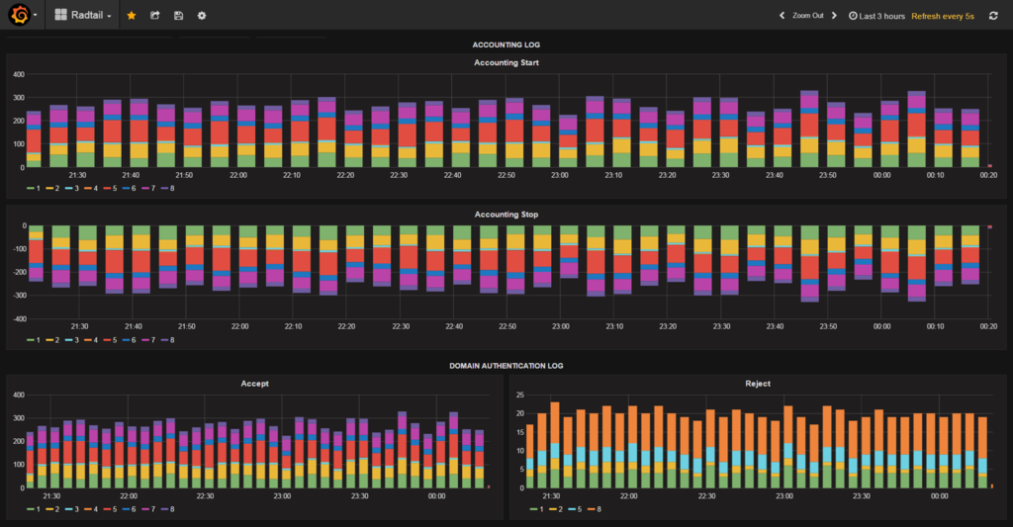Click the 22:00 tick label in Accounting Start
Image resolution: width=1013 pixels, height=527 pixels.
pyautogui.click(x=238, y=175)
